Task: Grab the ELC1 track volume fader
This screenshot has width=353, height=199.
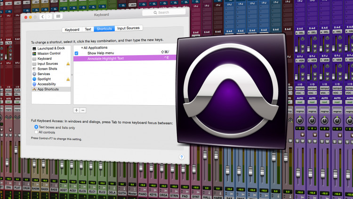Action: [91, 166]
